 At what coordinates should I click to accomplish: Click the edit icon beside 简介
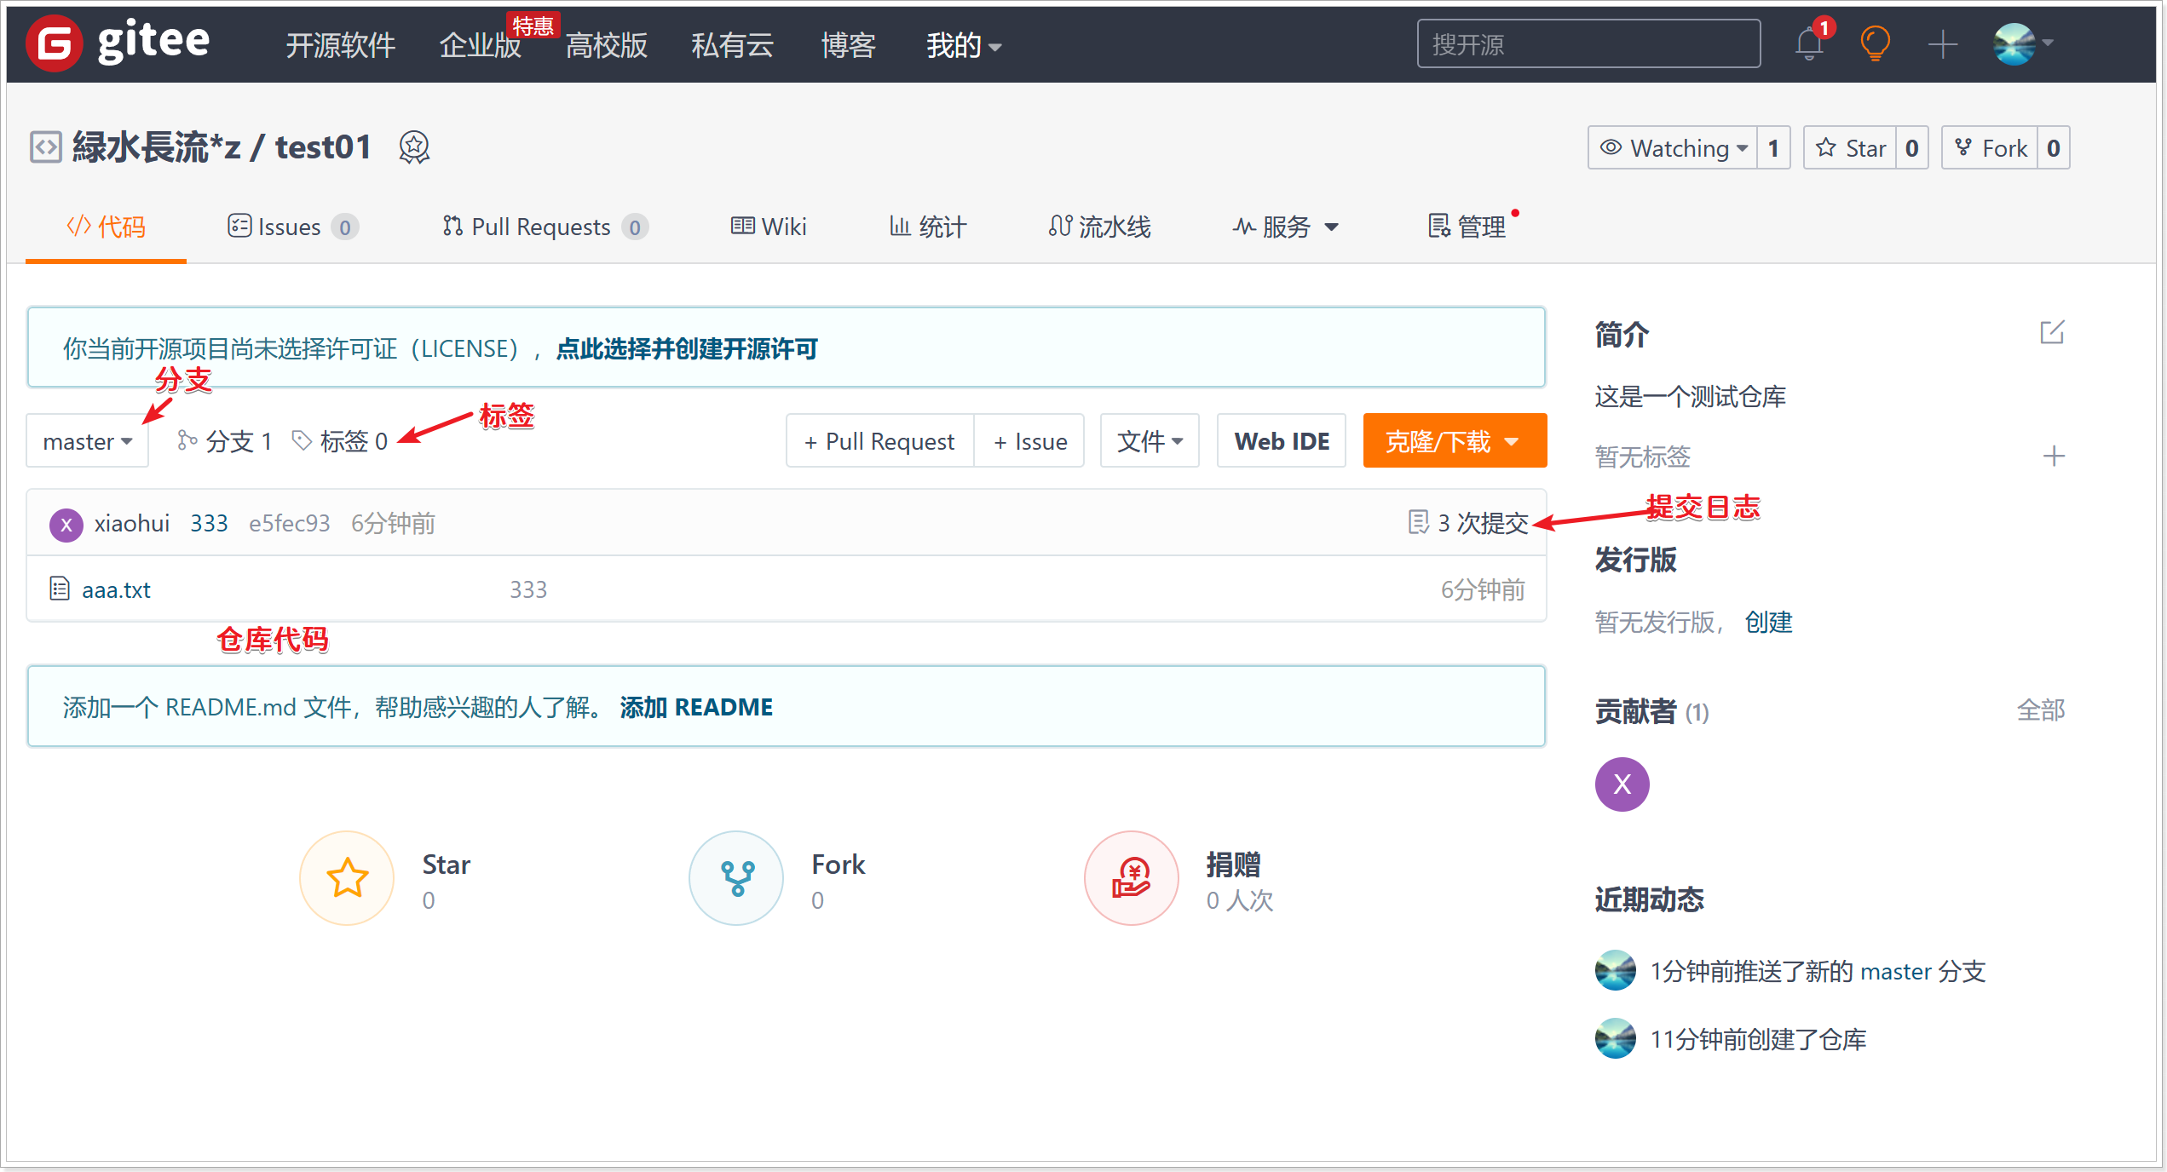tap(2051, 333)
